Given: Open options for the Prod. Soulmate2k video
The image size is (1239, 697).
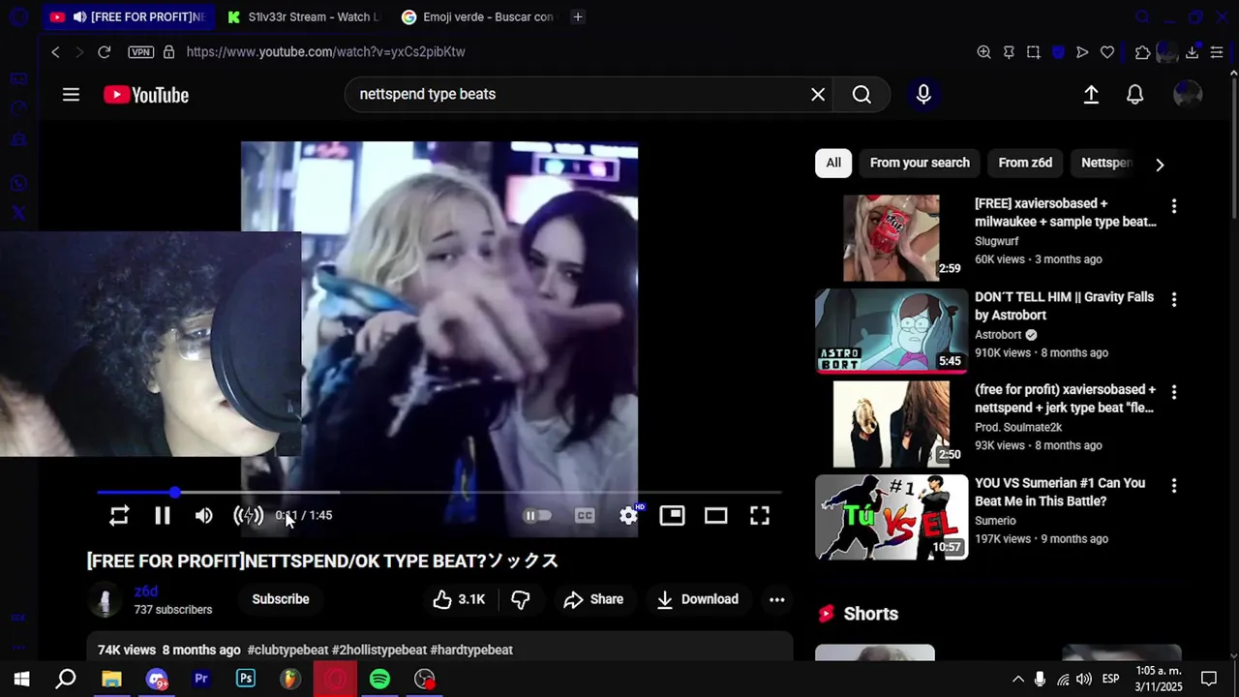Looking at the screenshot, I should (1174, 392).
